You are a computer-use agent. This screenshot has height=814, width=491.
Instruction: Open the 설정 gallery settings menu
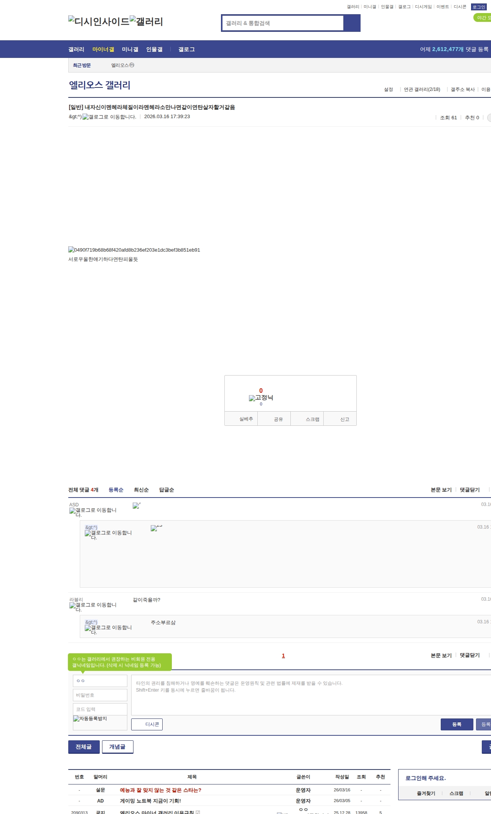388,89
